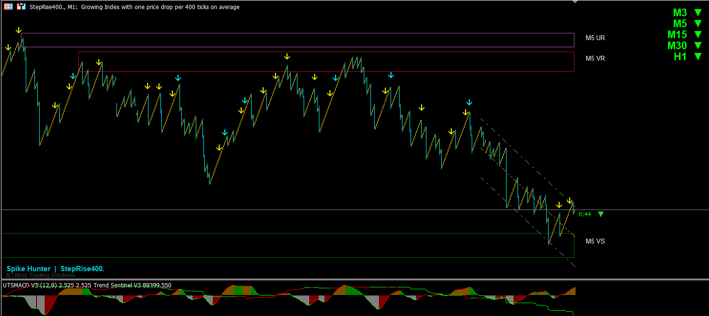Select the green M5 VS rectangle zone
The height and width of the screenshot is (316, 709).
click(x=288, y=245)
